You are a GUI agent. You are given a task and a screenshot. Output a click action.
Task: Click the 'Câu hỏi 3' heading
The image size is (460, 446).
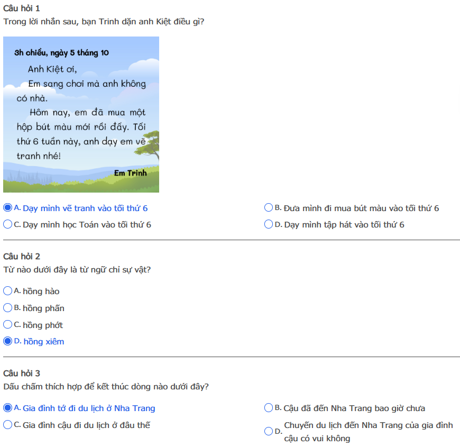pos(21,374)
